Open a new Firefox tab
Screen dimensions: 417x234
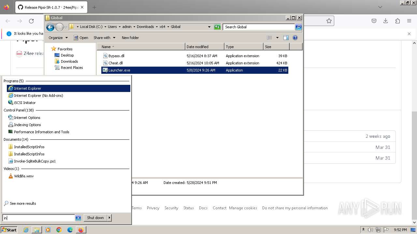tap(94, 7)
